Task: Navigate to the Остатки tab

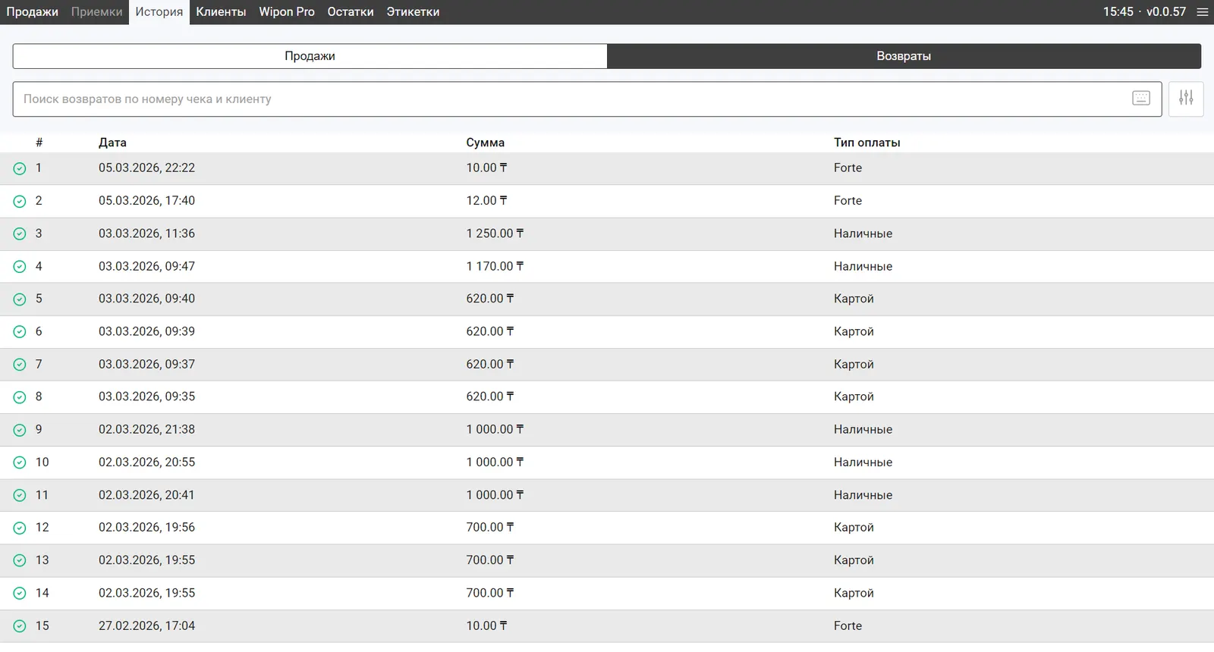Action: pos(350,12)
